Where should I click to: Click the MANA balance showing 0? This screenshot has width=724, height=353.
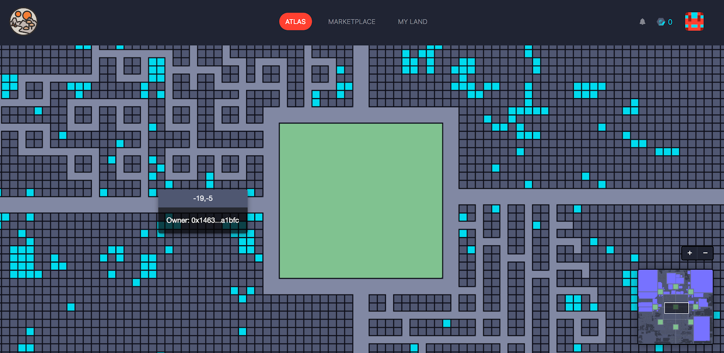670,22
